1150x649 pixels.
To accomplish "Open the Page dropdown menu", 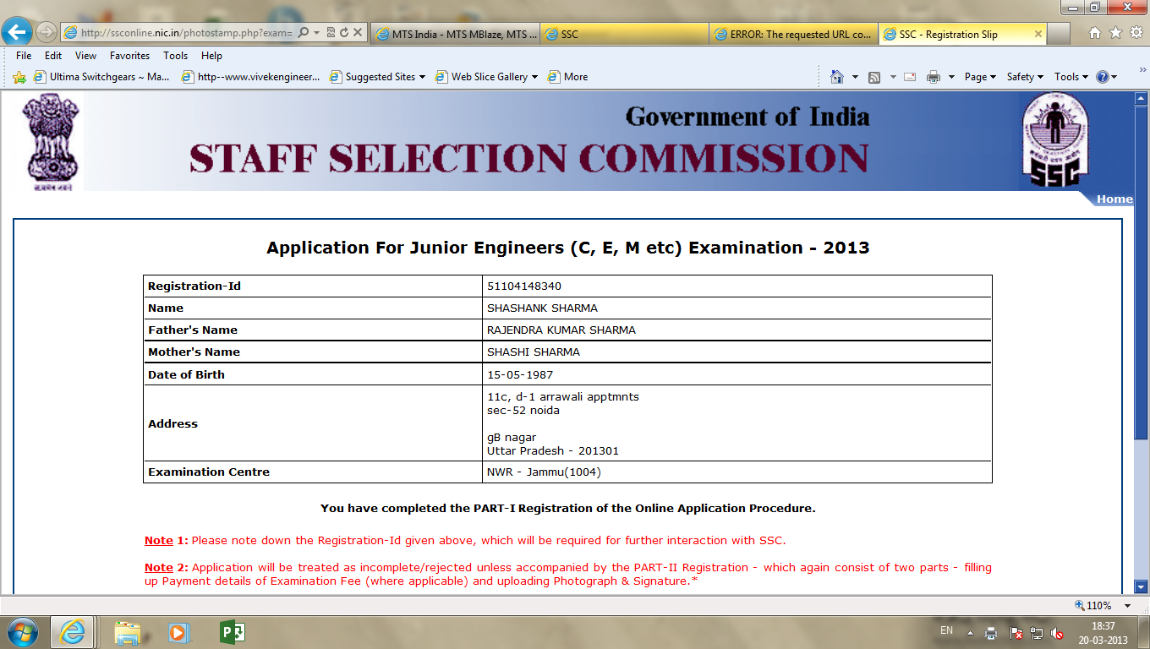I will click(x=980, y=77).
